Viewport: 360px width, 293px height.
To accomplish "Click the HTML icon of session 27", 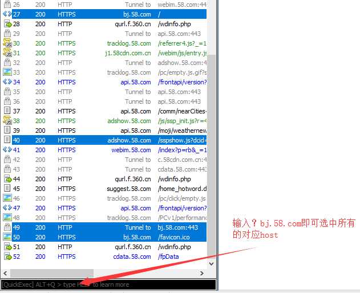I will 7,14.
